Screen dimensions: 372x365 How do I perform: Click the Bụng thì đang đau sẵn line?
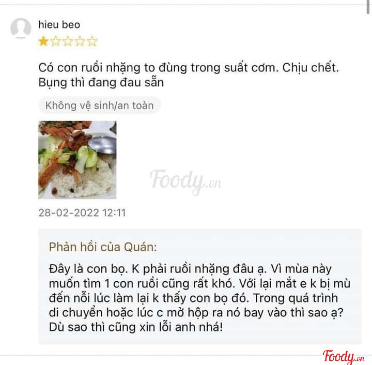pyautogui.click(x=101, y=83)
